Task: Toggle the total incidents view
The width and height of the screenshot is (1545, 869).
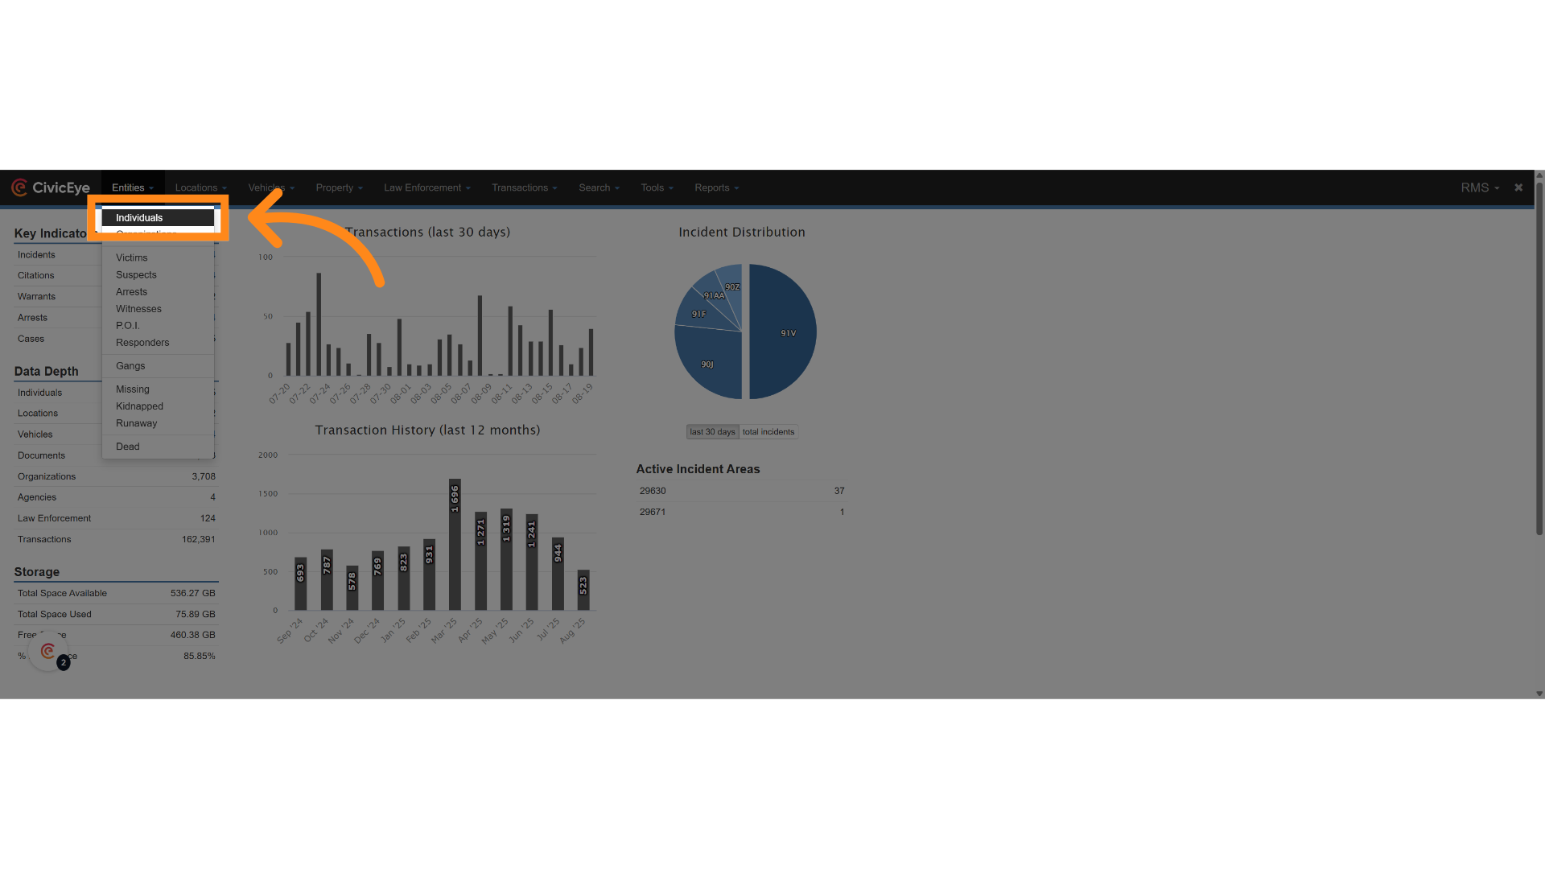Action: (768, 432)
